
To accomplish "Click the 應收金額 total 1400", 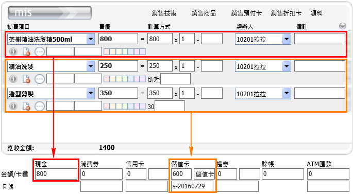I will click(x=107, y=148).
